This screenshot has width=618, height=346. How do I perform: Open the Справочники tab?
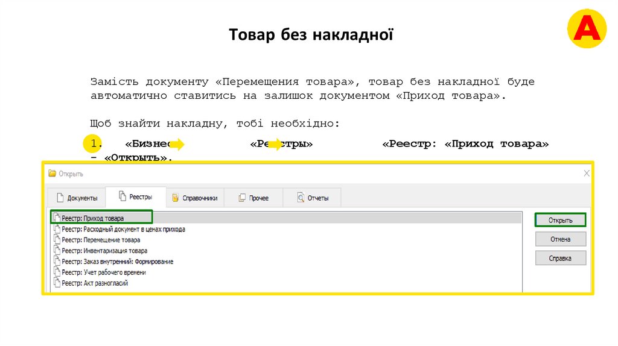pos(195,198)
